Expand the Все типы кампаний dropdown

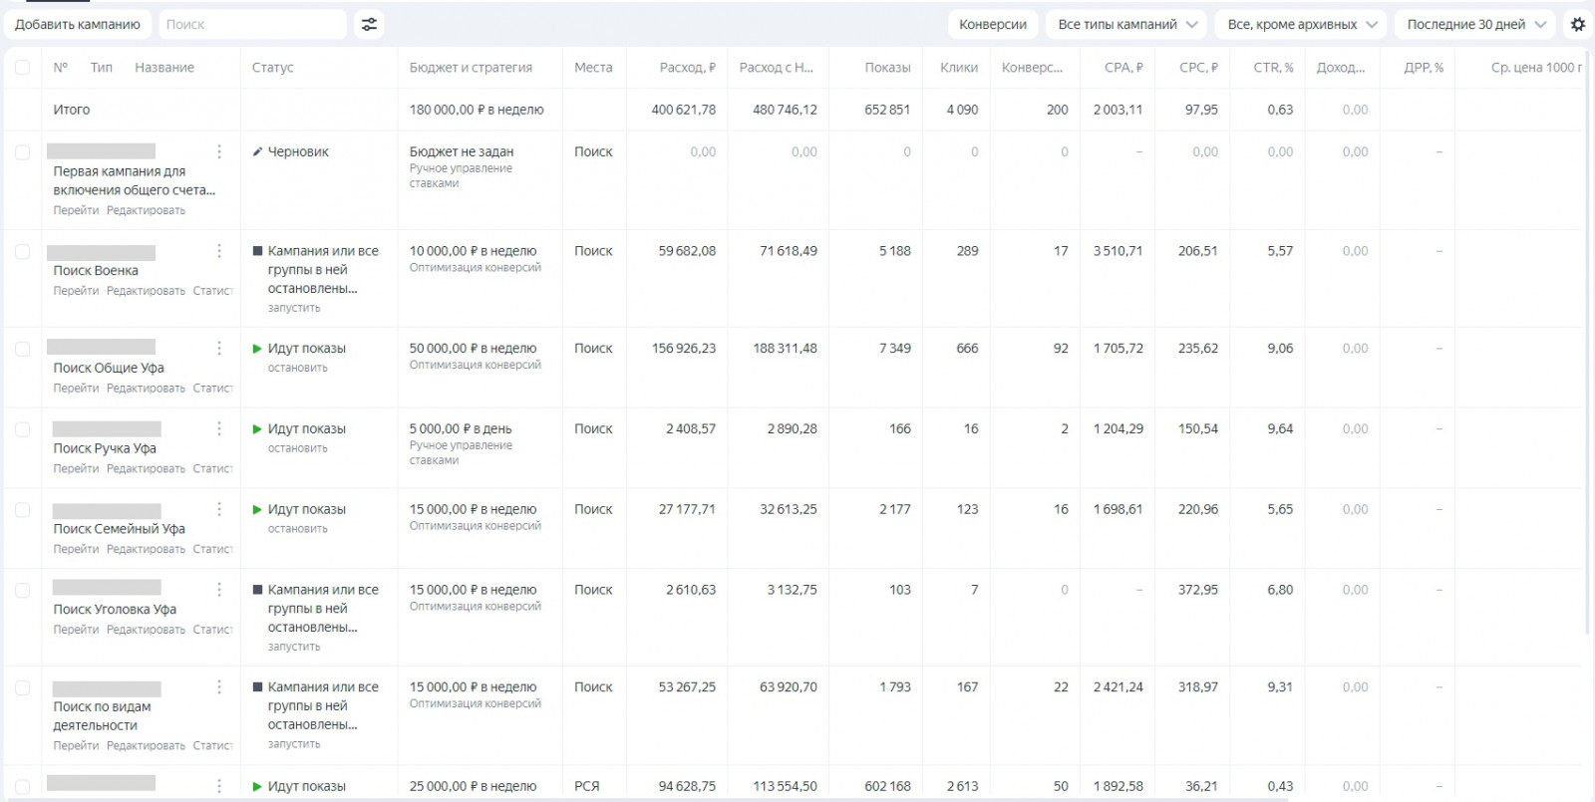point(1127,24)
